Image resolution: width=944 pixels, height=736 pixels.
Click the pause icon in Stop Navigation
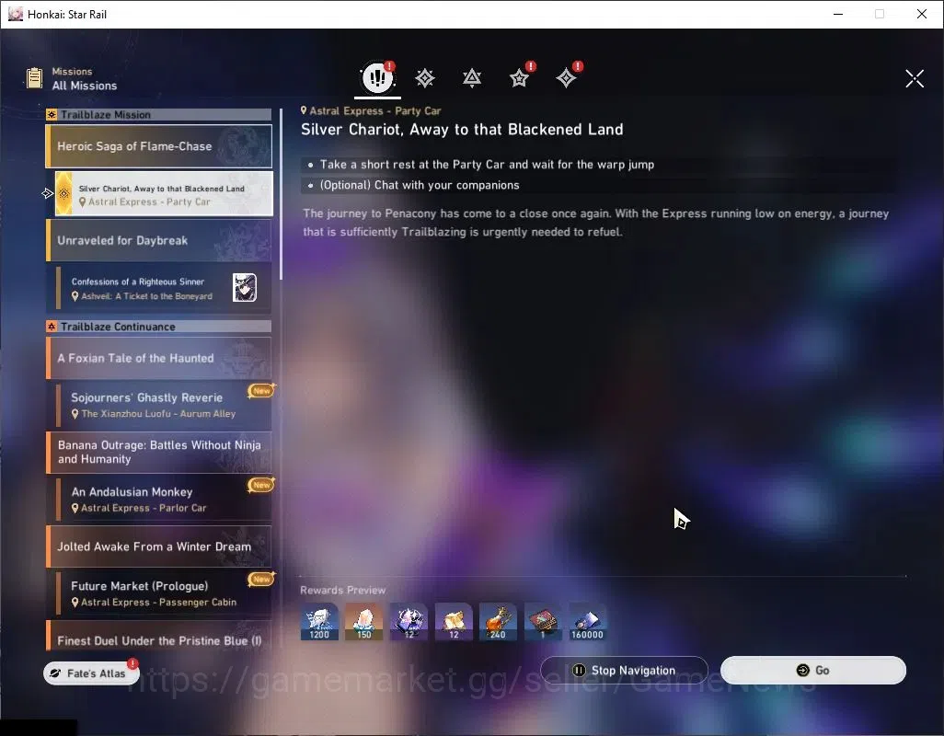tap(579, 670)
